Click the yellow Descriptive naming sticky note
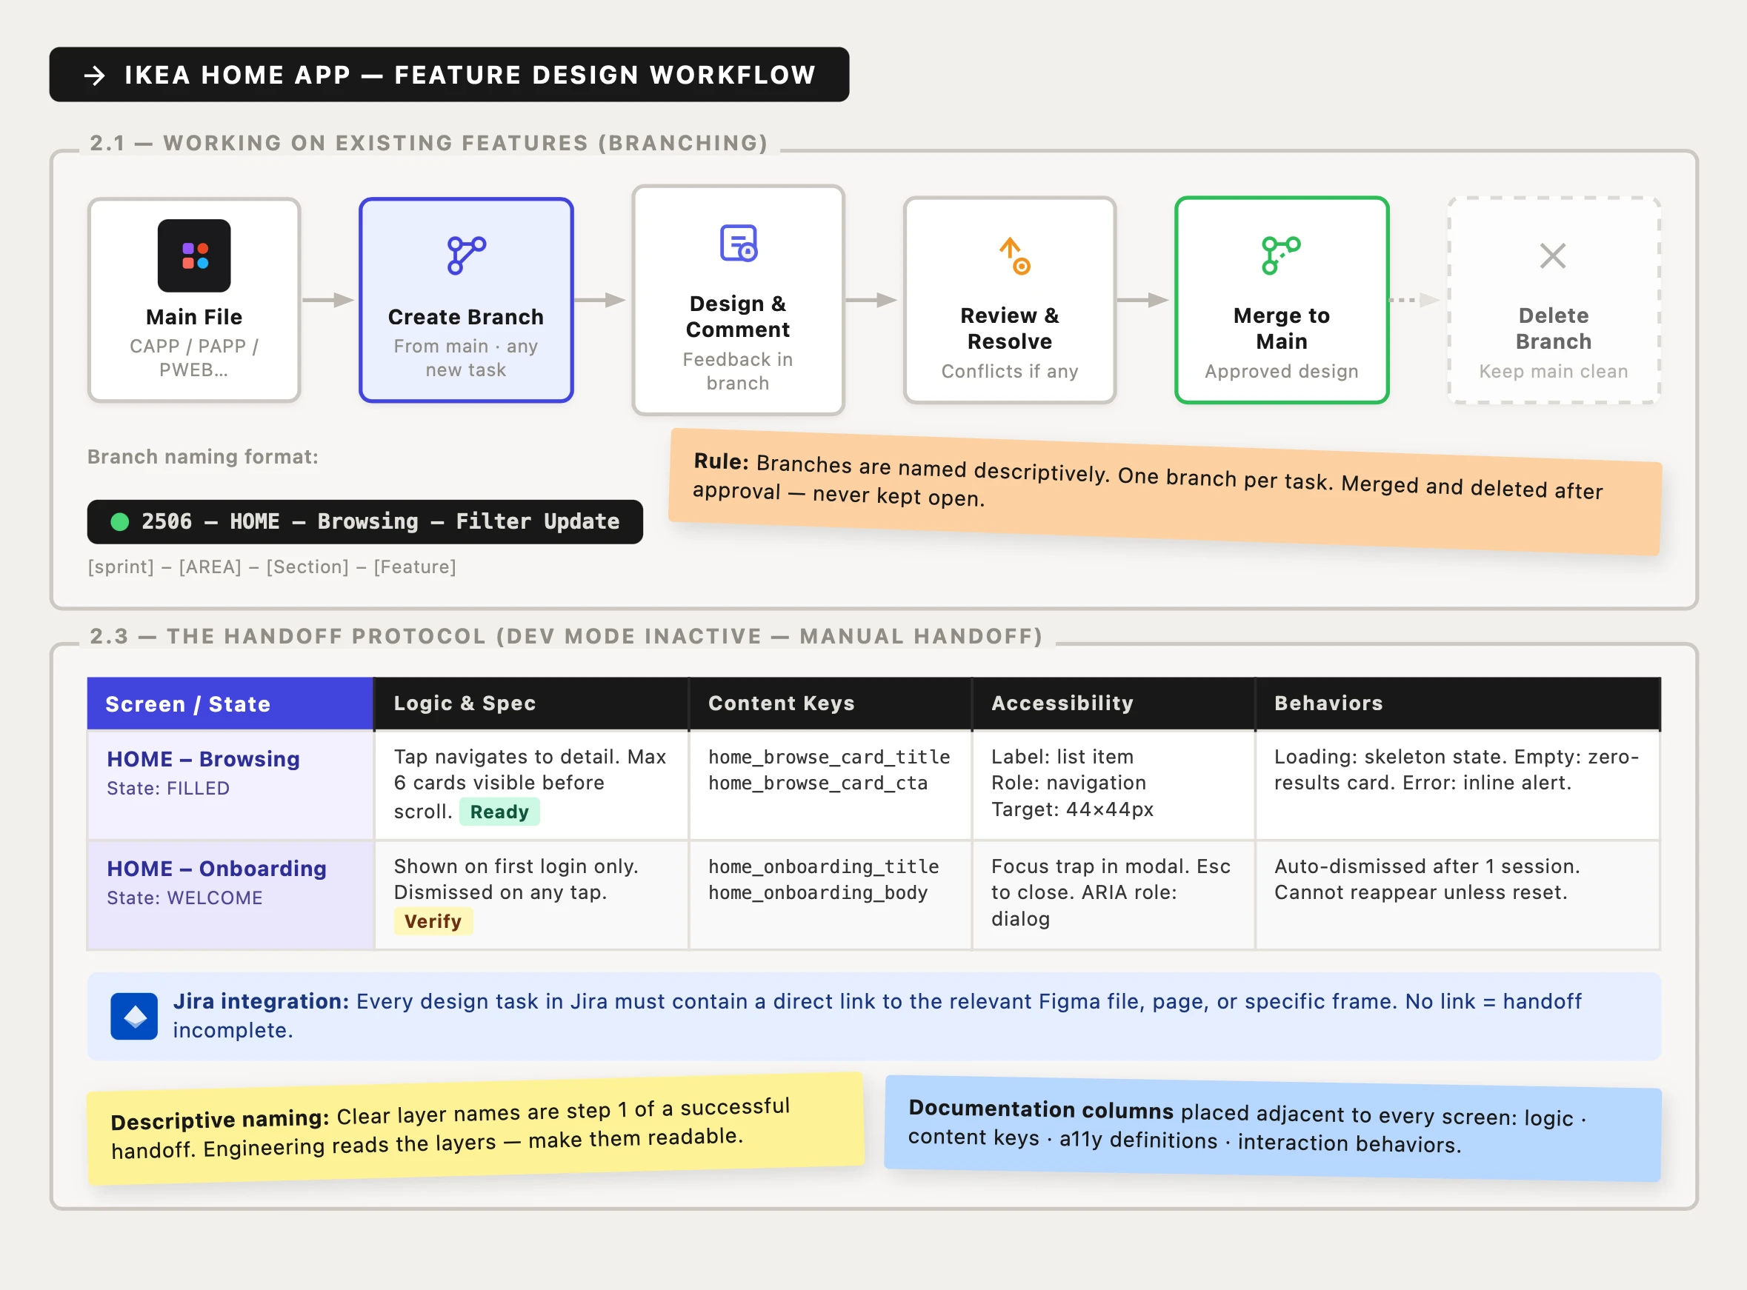 tap(476, 1129)
